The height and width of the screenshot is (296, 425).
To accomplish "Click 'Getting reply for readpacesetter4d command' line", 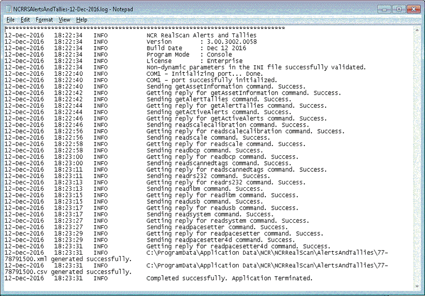I will [239, 247].
